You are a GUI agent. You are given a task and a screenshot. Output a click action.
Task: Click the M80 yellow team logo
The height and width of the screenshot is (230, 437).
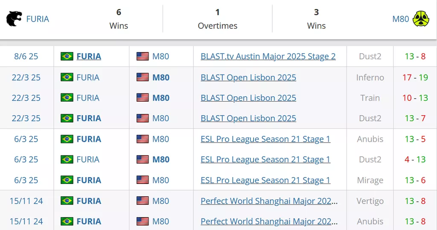point(421,19)
